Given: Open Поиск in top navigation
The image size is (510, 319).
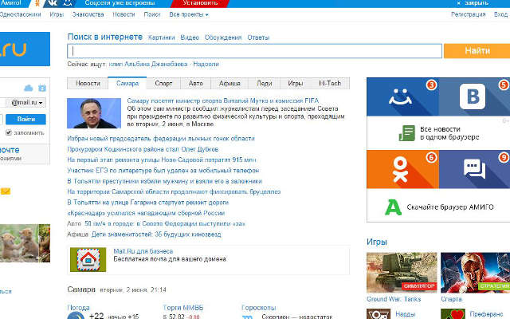Looking at the screenshot, I should coord(152,14).
